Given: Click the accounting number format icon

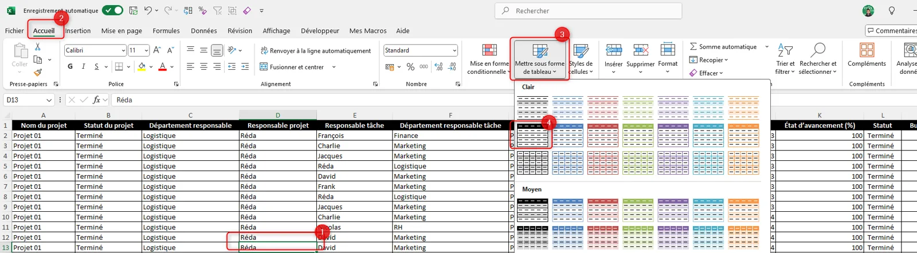Looking at the screenshot, I should 390,66.
